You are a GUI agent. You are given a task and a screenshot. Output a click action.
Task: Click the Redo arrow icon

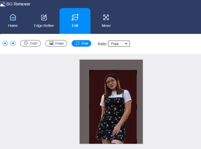point(13,43)
